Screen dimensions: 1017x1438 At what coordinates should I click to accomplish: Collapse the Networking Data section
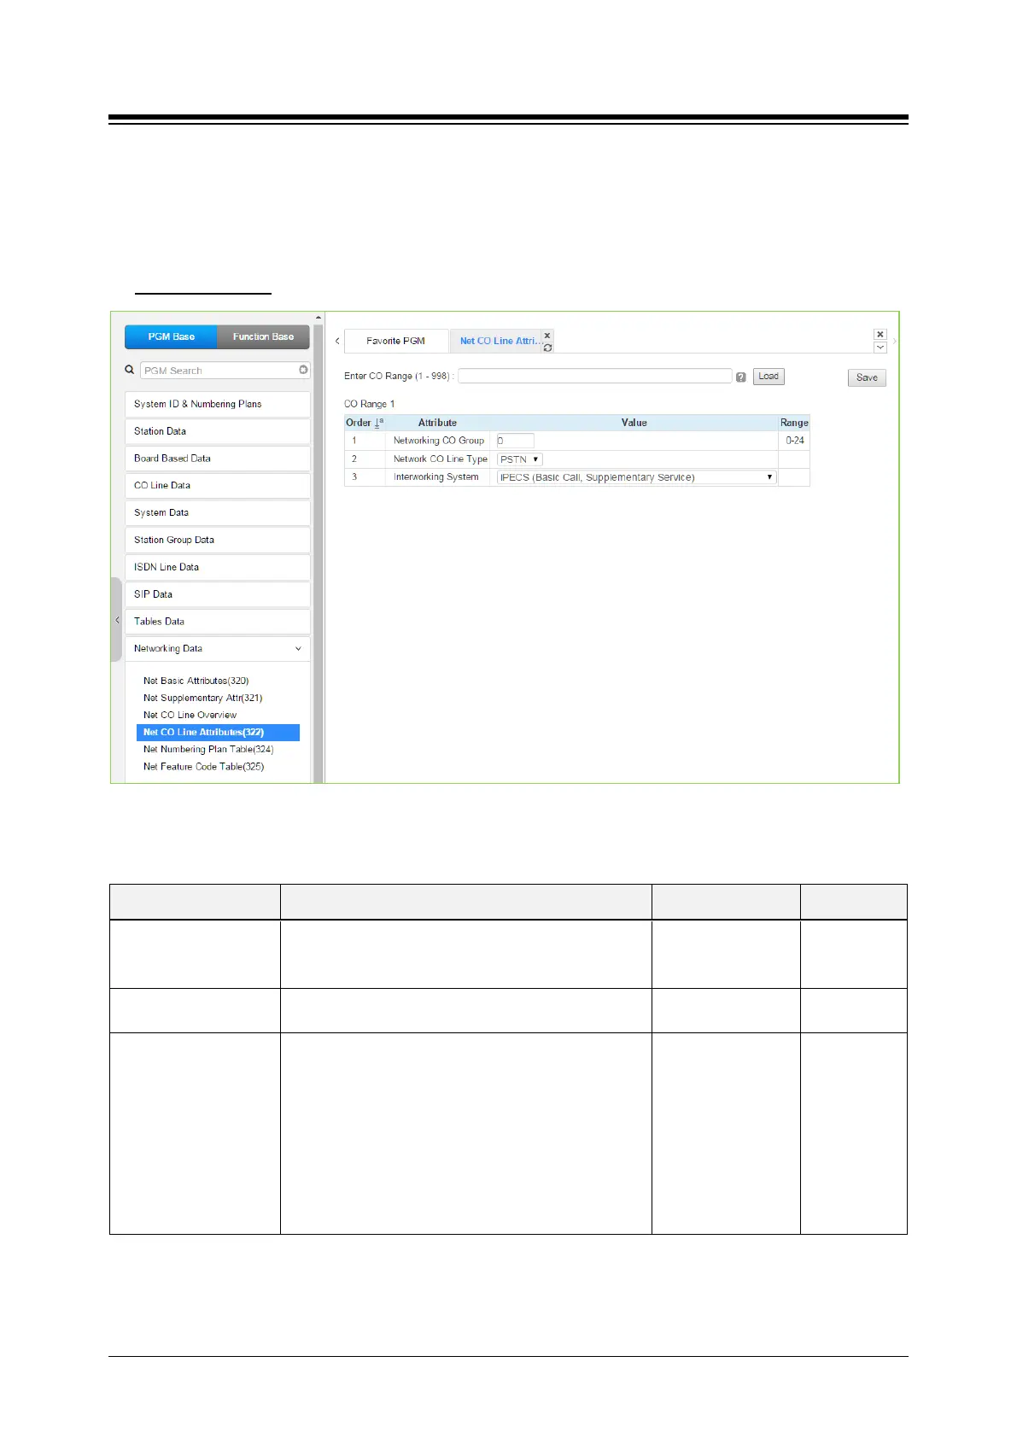click(x=217, y=649)
